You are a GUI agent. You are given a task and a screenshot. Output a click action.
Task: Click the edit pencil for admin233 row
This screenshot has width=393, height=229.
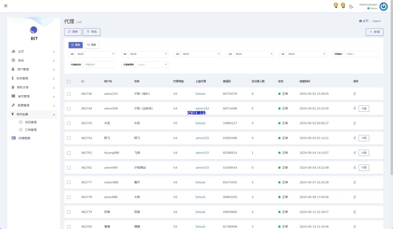point(355,94)
